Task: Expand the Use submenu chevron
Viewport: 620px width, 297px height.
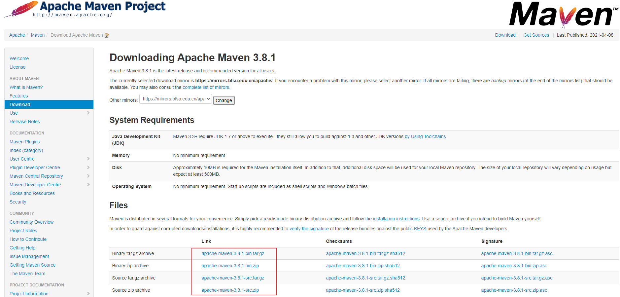Action: pyautogui.click(x=88, y=113)
